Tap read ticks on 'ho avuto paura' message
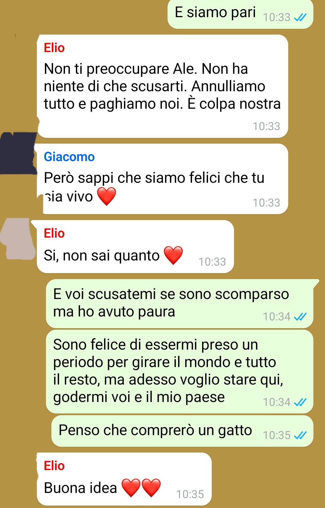This screenshot has height=508, width=325. [x=300, y=316]
